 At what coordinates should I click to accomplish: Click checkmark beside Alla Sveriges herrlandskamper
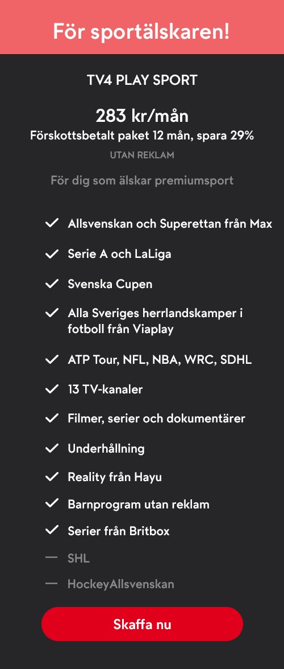click(52, 313)
